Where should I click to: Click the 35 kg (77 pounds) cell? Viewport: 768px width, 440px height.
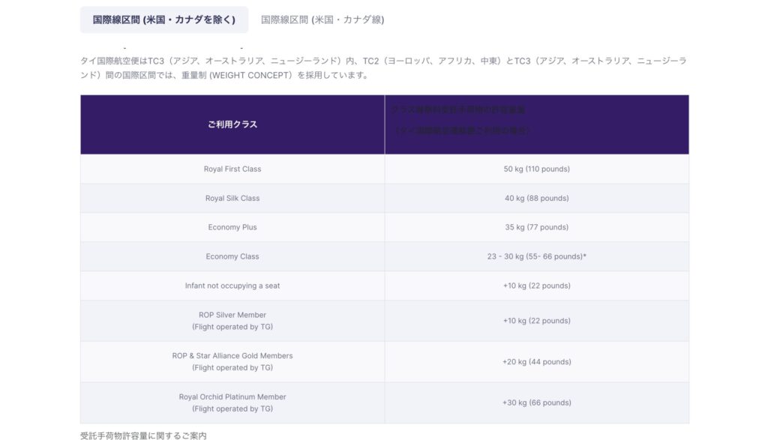point(536,227)
